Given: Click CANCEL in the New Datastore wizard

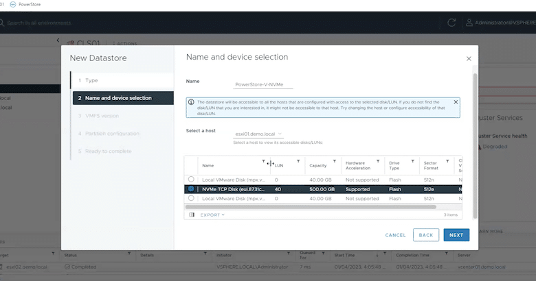Looking at the screenshot, I should pyautogui.click(x=396, y=235).
